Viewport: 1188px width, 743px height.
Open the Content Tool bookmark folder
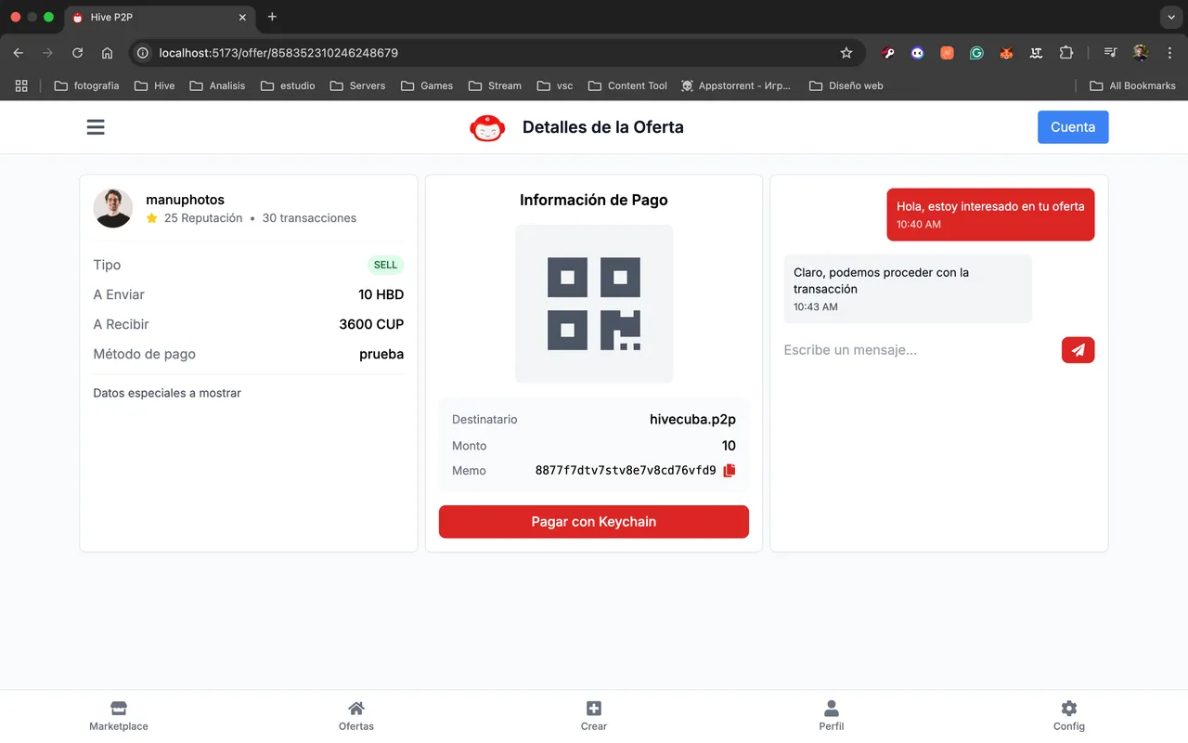click(x=627, y=85)
